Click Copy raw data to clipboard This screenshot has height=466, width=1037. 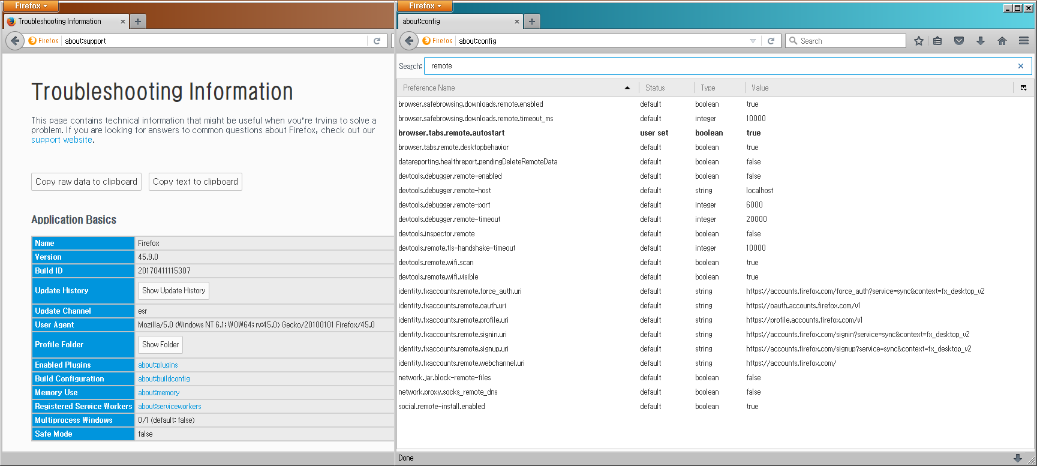pos(86,182)
